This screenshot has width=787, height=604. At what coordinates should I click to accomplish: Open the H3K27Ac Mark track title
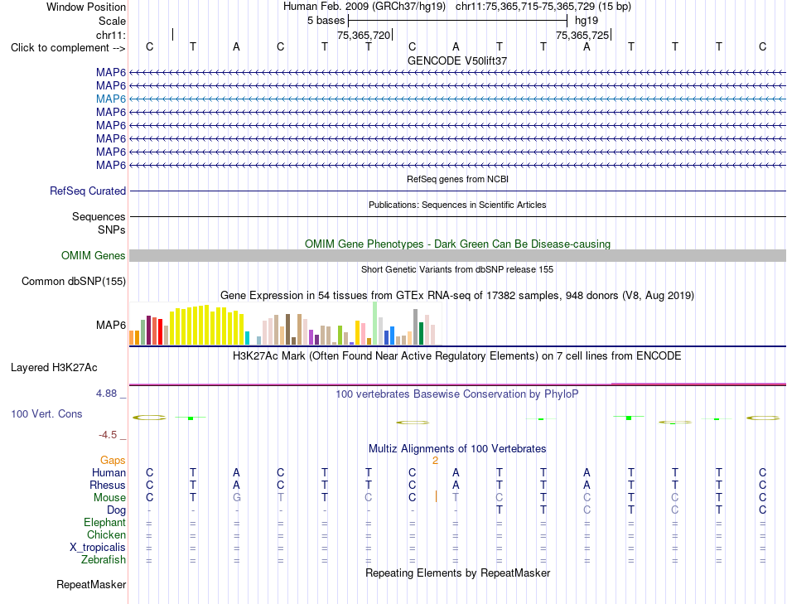[457, 356]
